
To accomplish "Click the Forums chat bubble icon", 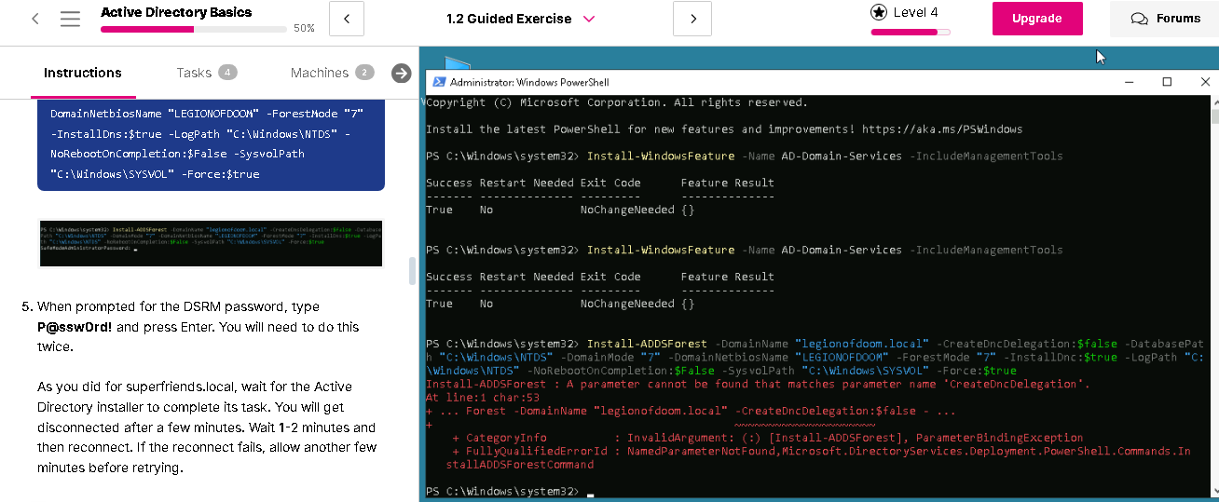I will 1139,19.
